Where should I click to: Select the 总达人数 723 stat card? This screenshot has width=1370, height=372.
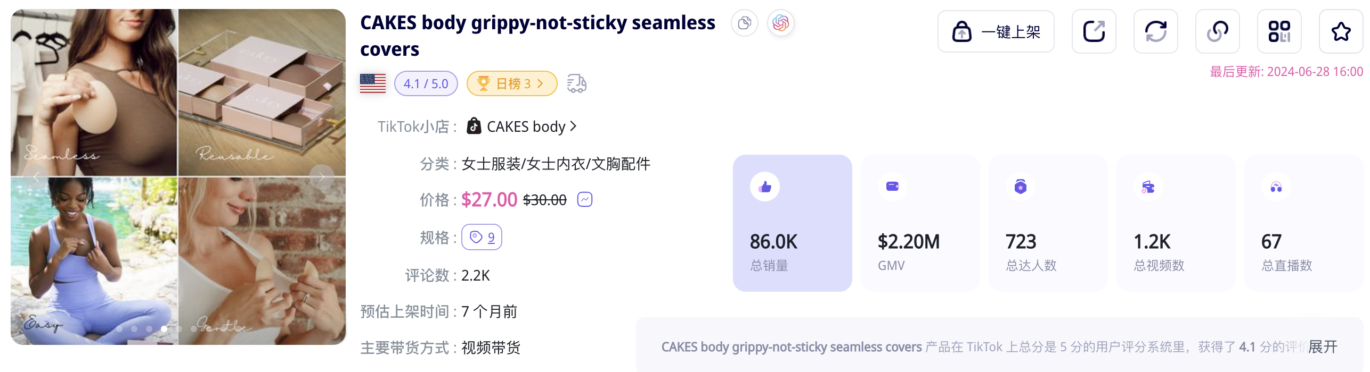pyautogui.click(x=1048, y=223)
